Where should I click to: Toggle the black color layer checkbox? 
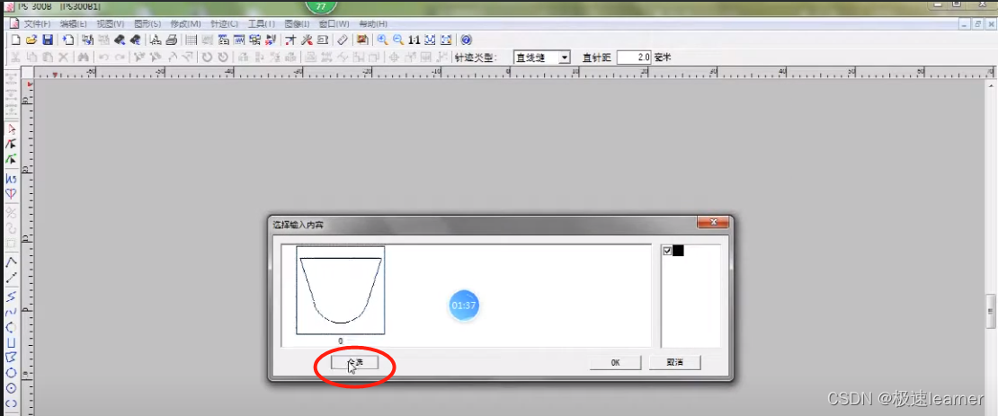point(667,251)
